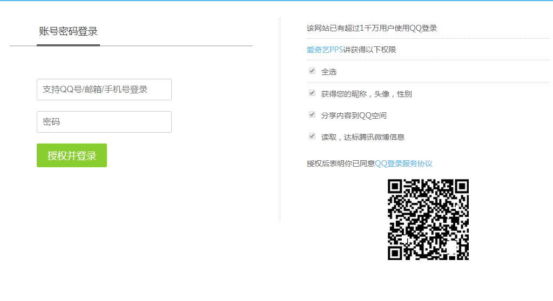
Task: Toggle 读取，达标腾讯微博信息 checkbox
Action: (x=312, y=136)
